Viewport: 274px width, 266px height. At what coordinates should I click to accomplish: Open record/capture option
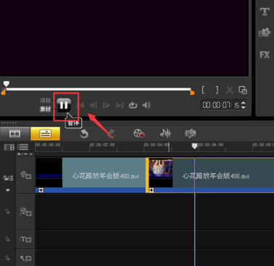pos(139,133)
